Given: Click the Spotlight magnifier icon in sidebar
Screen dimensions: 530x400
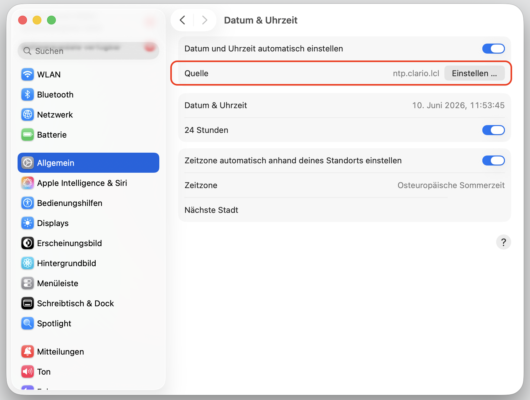Looking at the screenshot, I should tap(28, 324).
